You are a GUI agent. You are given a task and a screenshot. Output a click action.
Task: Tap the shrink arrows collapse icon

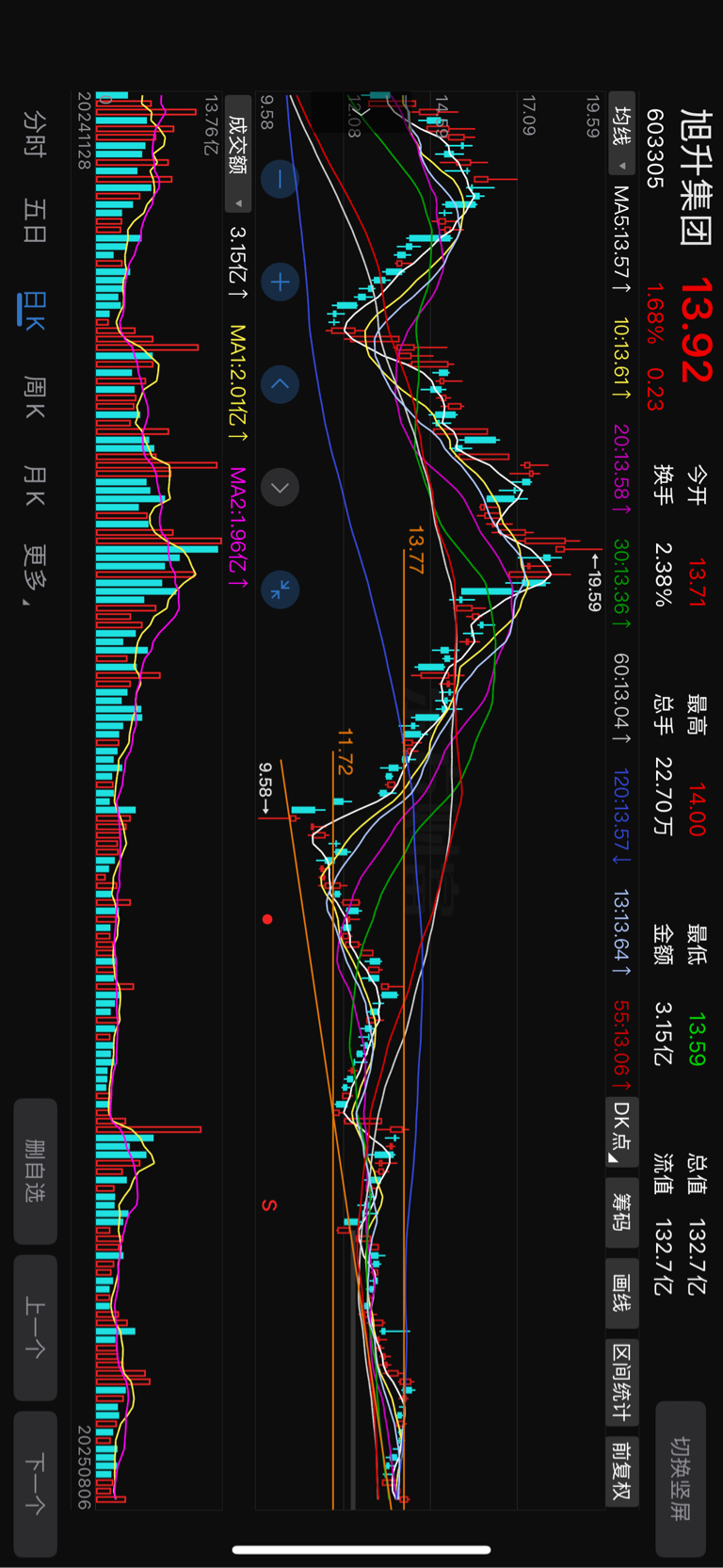click(x=280, y=590)
